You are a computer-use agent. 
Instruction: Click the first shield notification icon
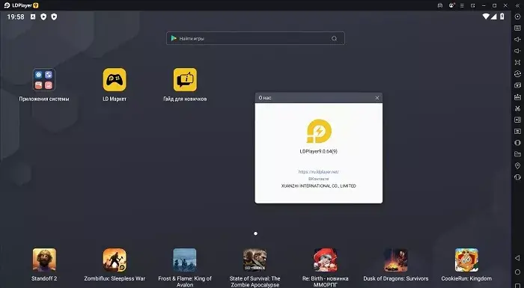click(x=43, y=16)
